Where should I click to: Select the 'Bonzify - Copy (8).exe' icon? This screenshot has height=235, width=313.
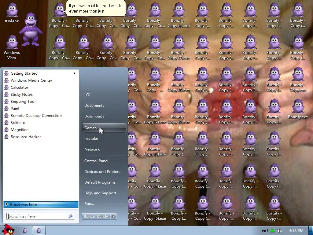[179, 80]
